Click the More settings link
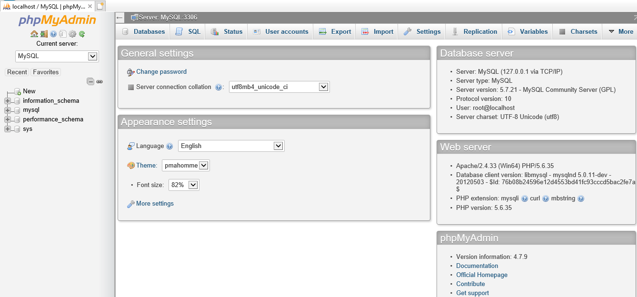Viewport: 637px width, 297px height. click(x=155, y=204)
